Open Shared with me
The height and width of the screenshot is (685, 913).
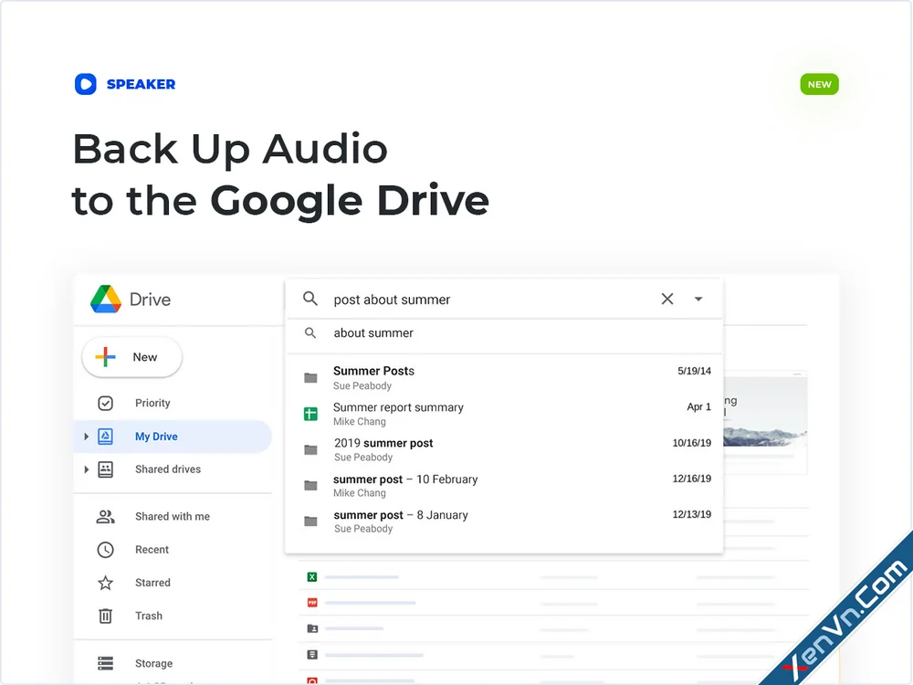pyautogui.click(x=173, y=517)
